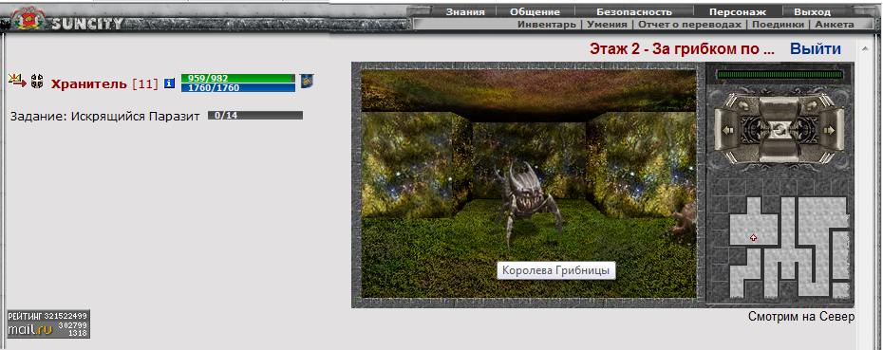The height and width of the screenshot is (350, 883).
Task: Click the quest progress bar 0/14
Action: [x=255, y=116]
